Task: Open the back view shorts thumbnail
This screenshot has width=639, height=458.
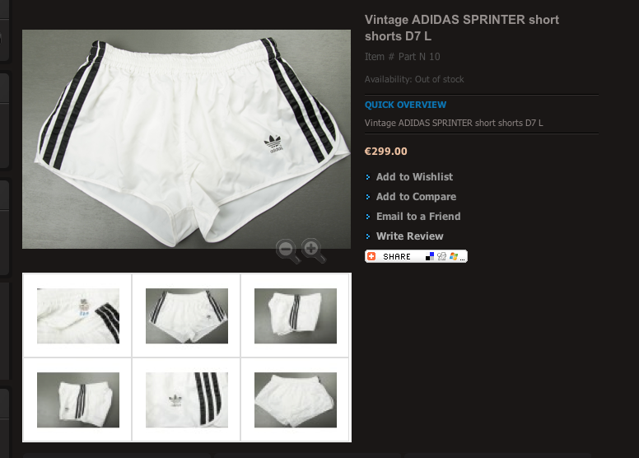Action: point(296,400)
